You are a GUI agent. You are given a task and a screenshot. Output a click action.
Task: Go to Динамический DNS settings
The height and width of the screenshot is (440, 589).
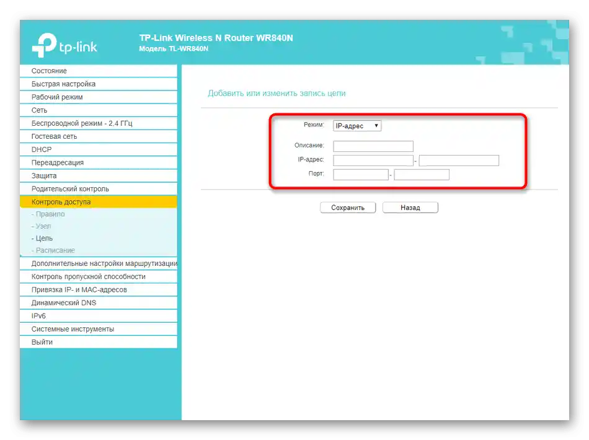(99, 303)
